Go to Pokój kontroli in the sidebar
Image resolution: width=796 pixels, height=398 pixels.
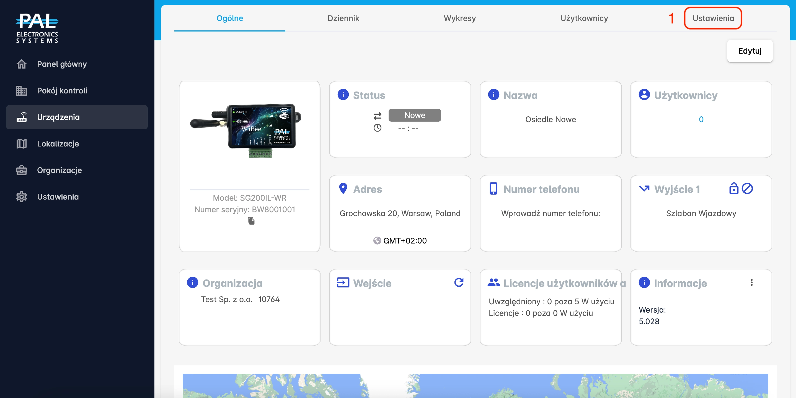click(x=62, y=91)
